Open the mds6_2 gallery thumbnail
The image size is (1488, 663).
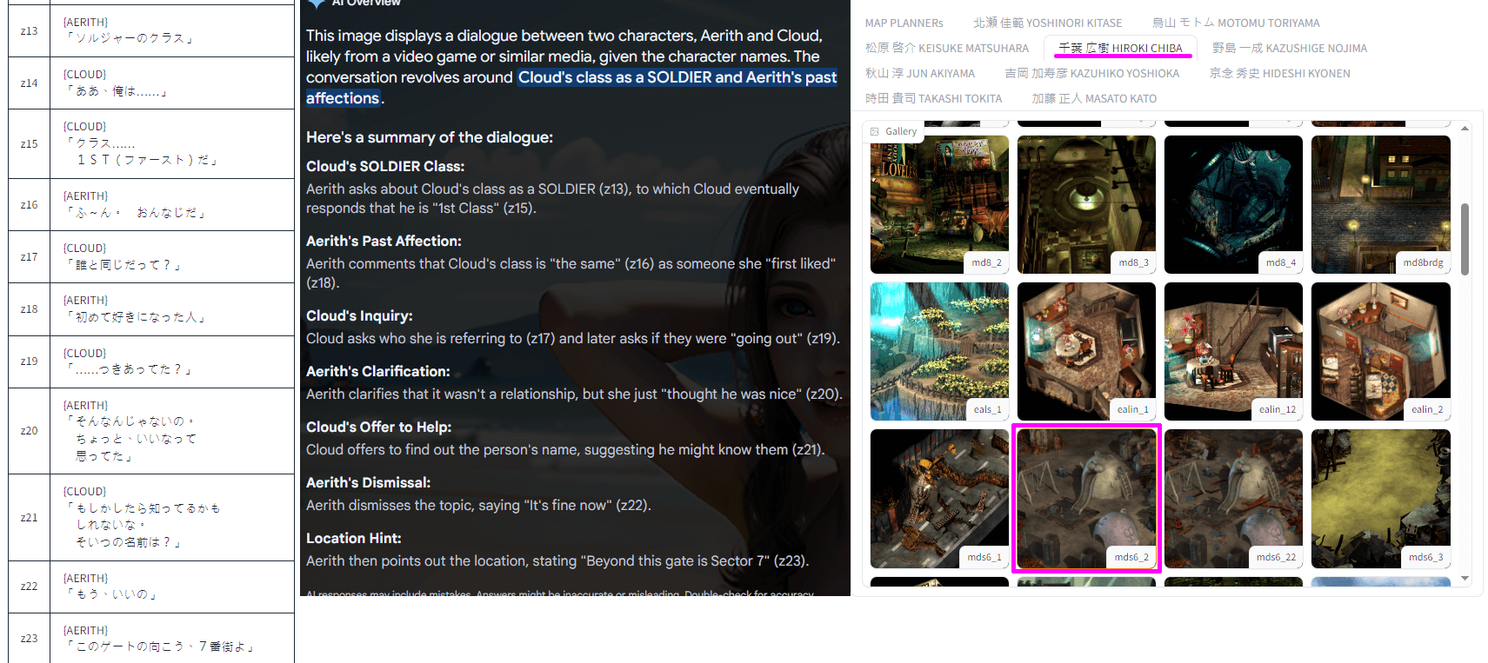click(1086, 499)
